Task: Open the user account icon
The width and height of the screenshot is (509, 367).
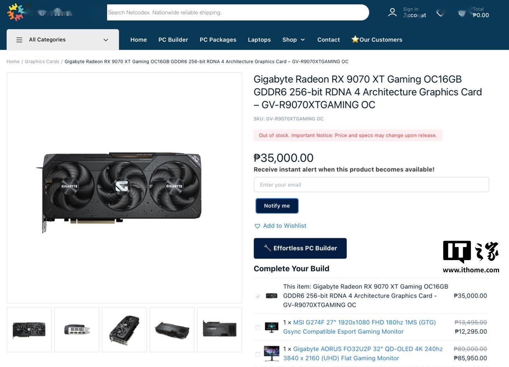Action: pyautogui.click(x=392, y=12)
